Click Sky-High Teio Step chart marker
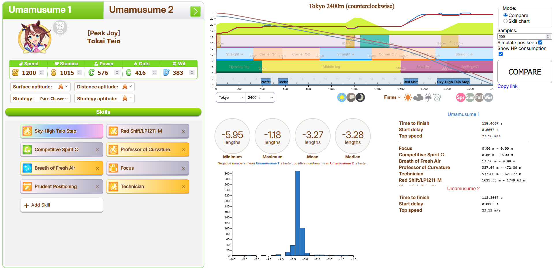 click(x=453, y=82)
